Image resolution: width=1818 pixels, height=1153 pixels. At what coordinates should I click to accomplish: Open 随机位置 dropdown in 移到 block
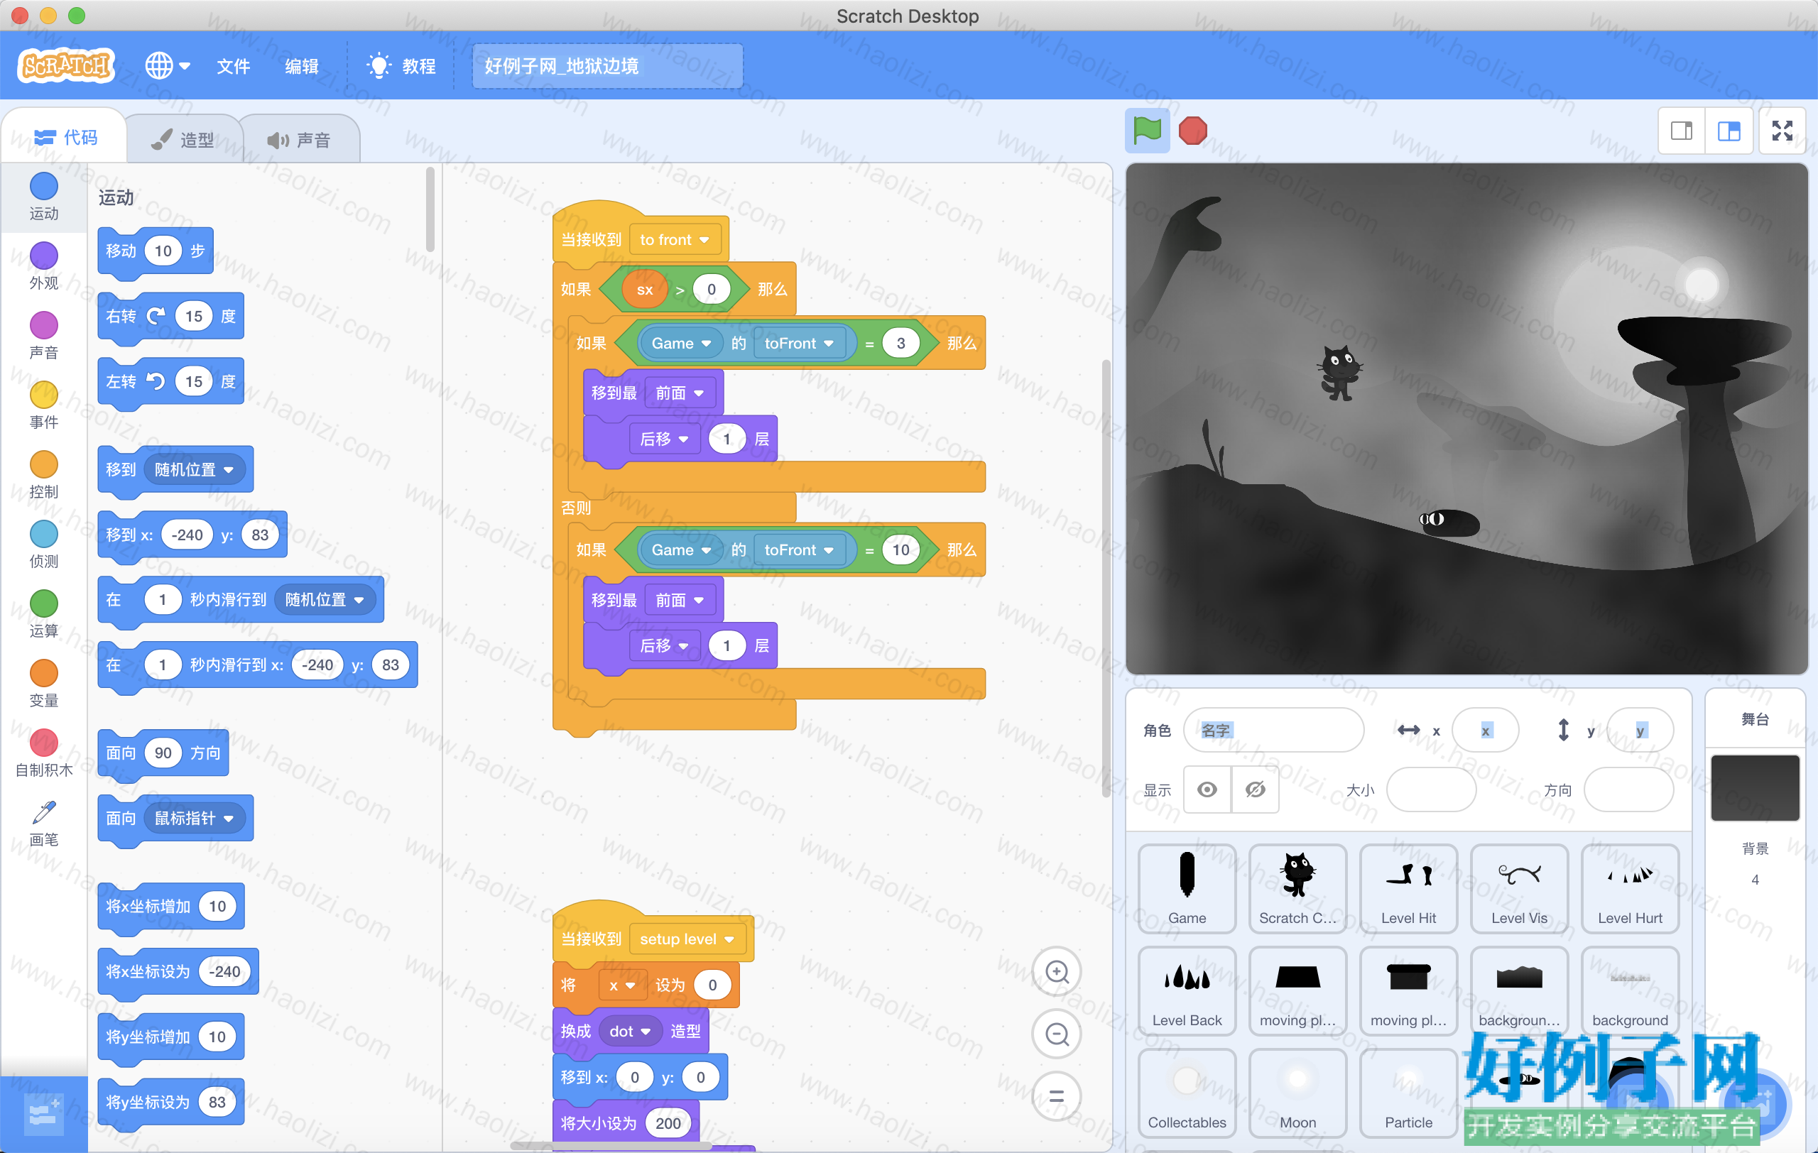[194, 469]
